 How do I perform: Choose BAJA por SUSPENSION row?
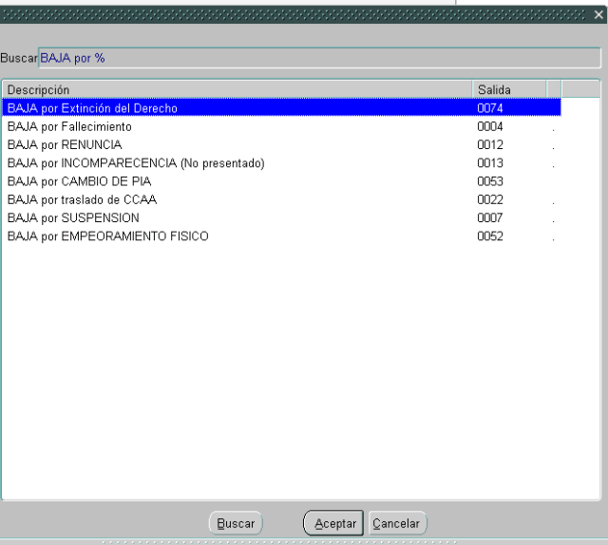click(73, 217)
